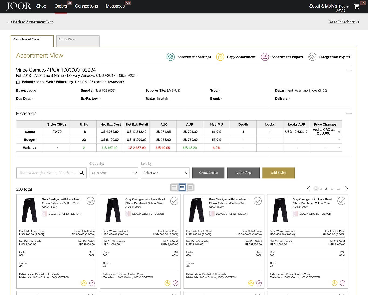
Task: Open the Shop menu
Action: 41,6
